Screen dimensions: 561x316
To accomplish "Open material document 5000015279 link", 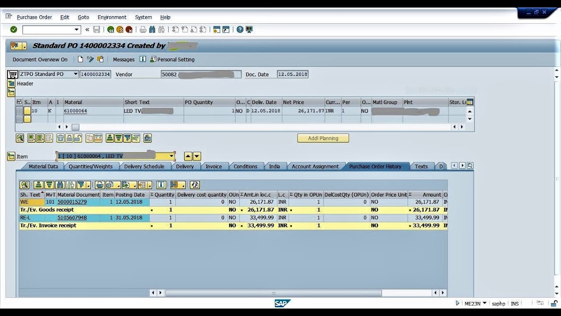I will [x=72, y=202].
